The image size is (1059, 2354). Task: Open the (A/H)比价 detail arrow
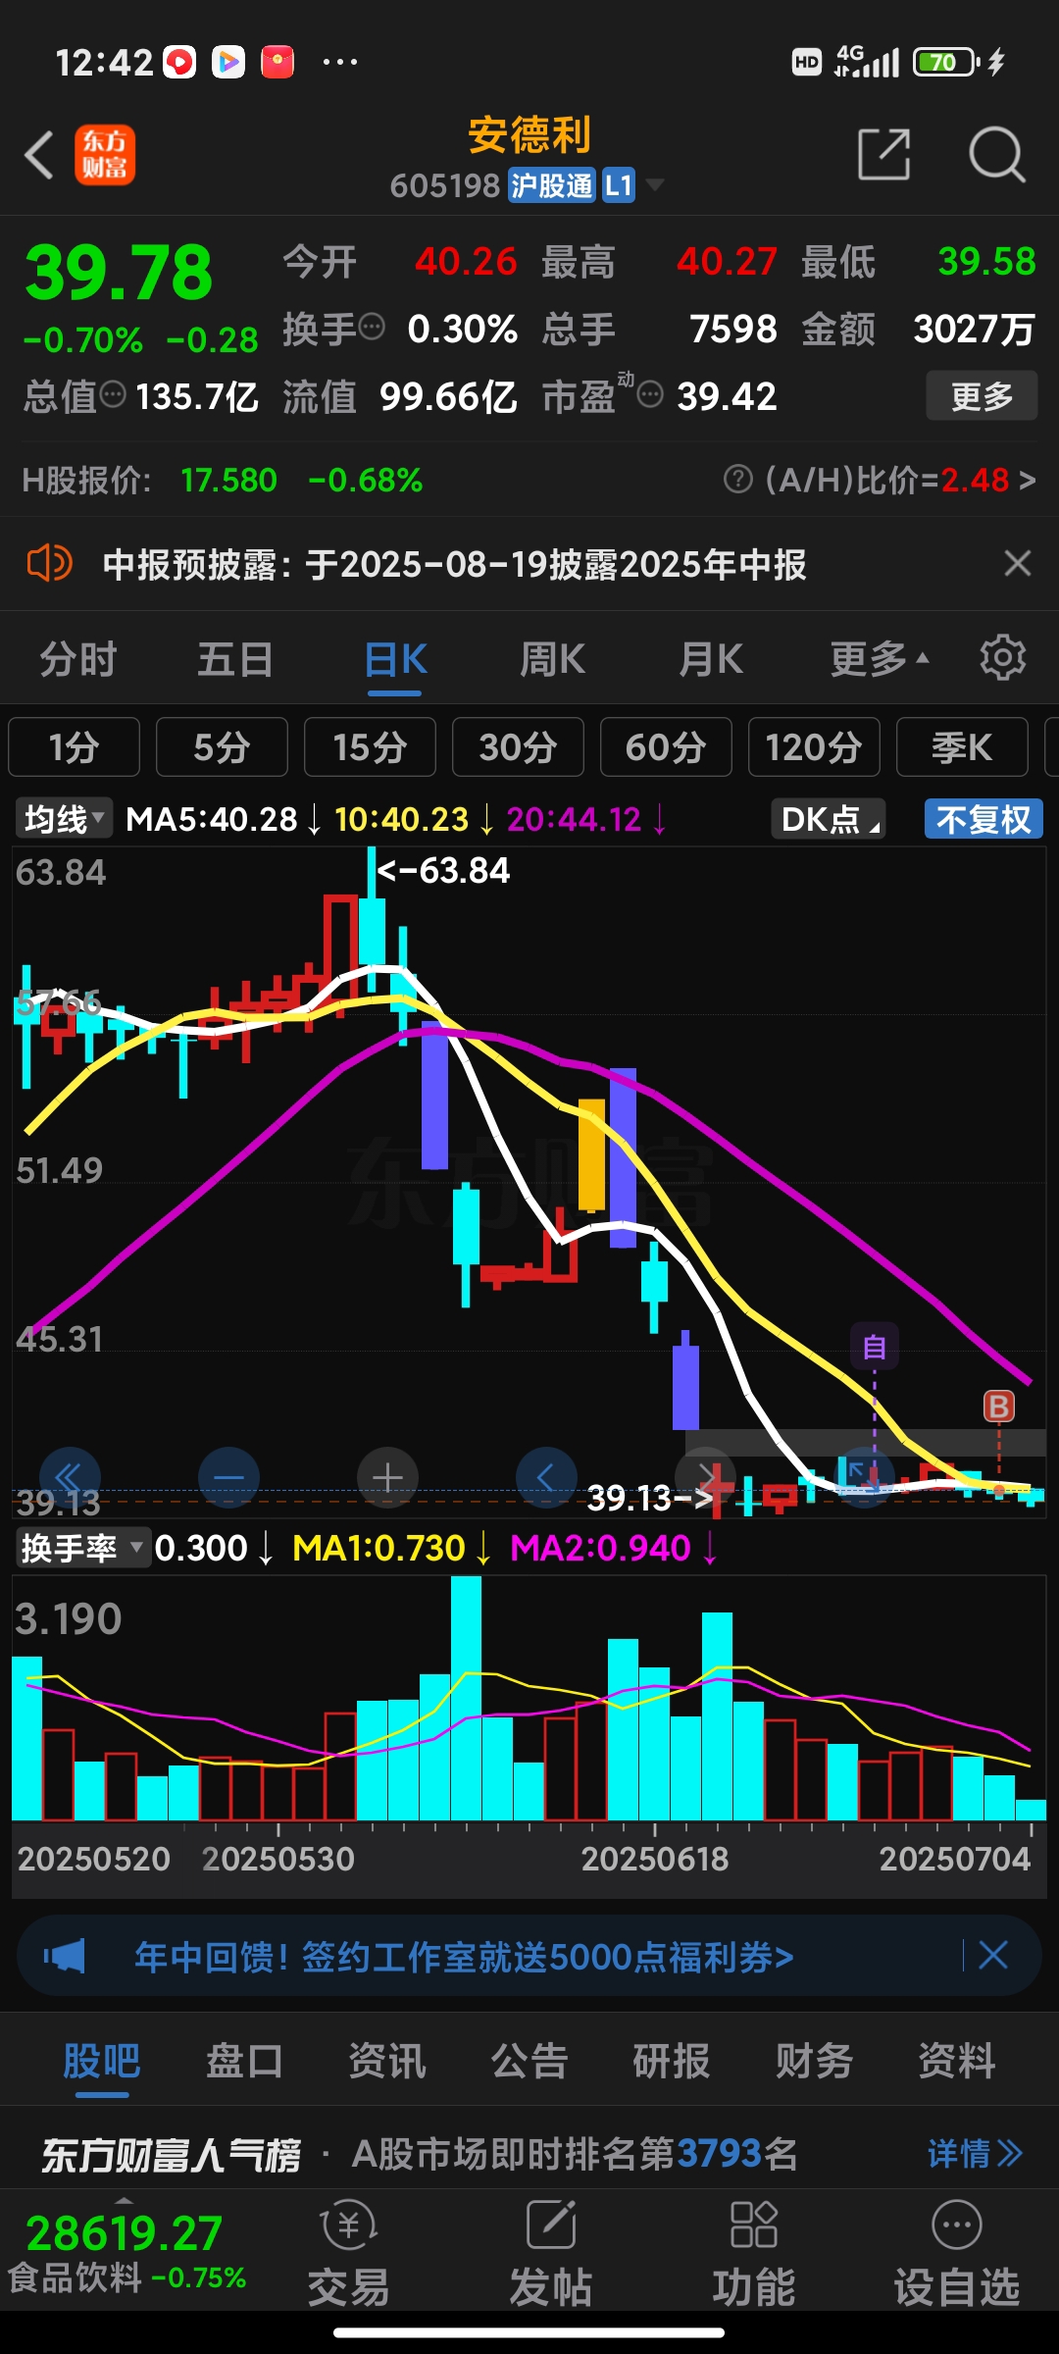[1027, 480]
